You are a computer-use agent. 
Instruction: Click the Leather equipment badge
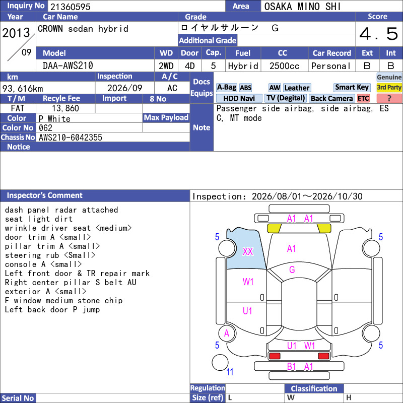tap(297, 88)
